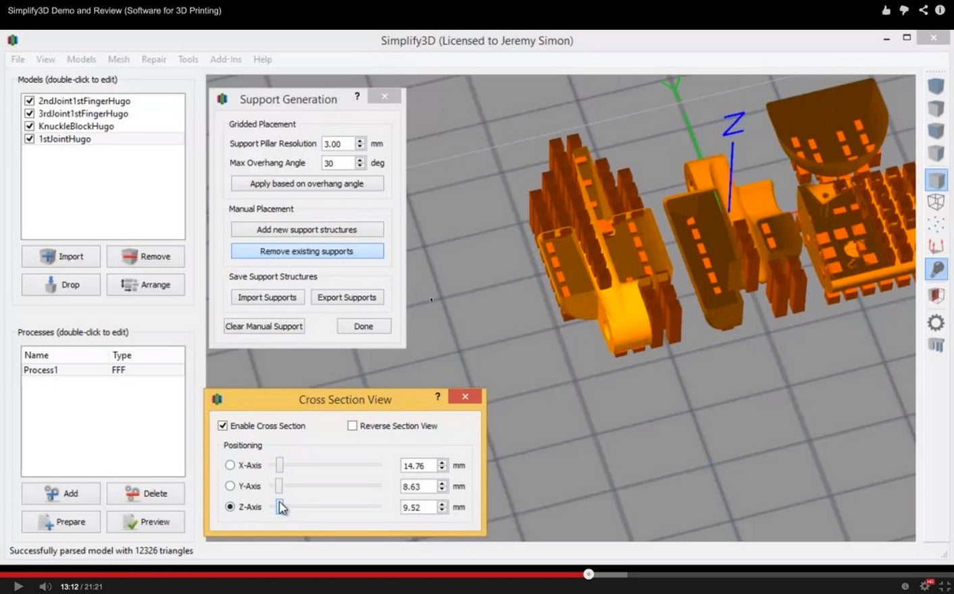Select the layered stack icon at toolbar bottom
Image resolution: width=954 pixels, height=594 pixels.
click(x=936, y=345)
